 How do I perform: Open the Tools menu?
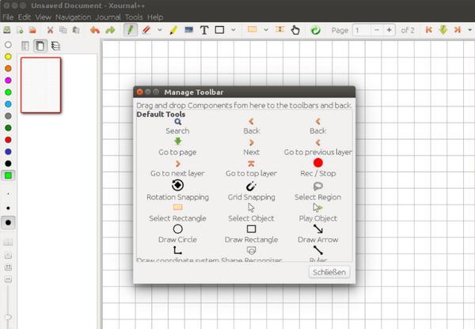[x=134, y=17]
